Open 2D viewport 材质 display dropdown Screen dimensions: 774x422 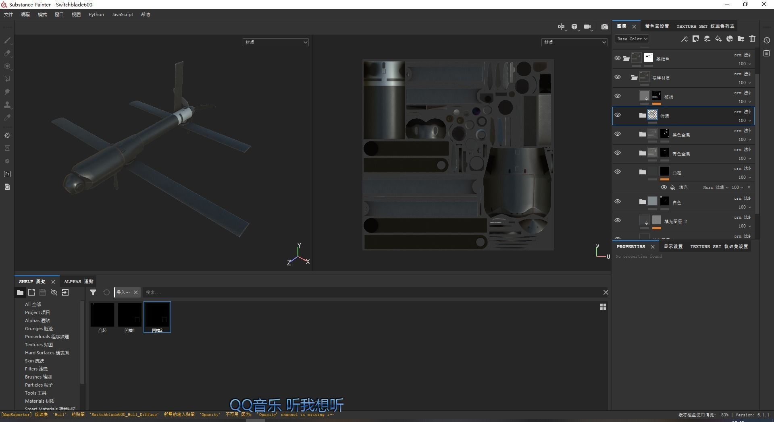pyautogui.click(x=574, y=42)
